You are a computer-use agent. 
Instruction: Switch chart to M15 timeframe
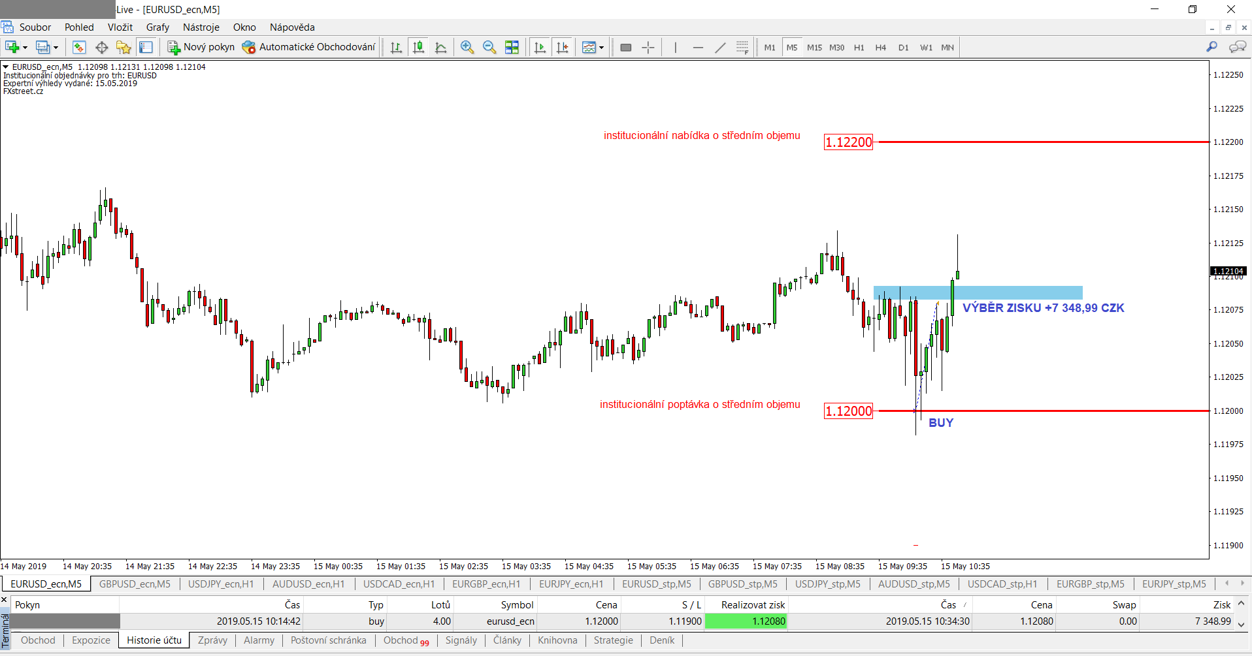click(814, 48)
